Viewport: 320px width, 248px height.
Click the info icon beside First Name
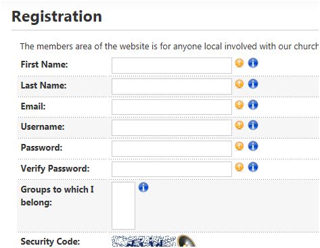pos(253,63)
